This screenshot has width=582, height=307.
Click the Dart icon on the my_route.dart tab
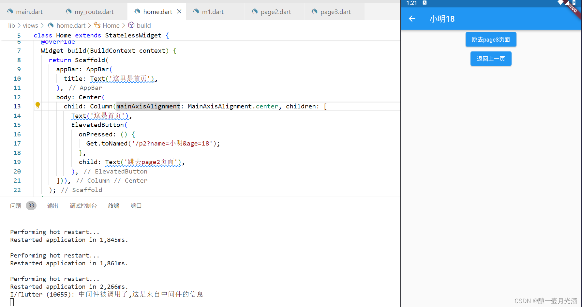pyautogui.click(x=68, y=11)
